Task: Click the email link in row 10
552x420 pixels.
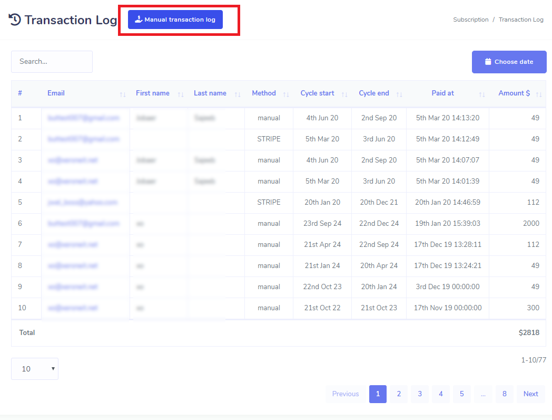Action: click(73, 308)
